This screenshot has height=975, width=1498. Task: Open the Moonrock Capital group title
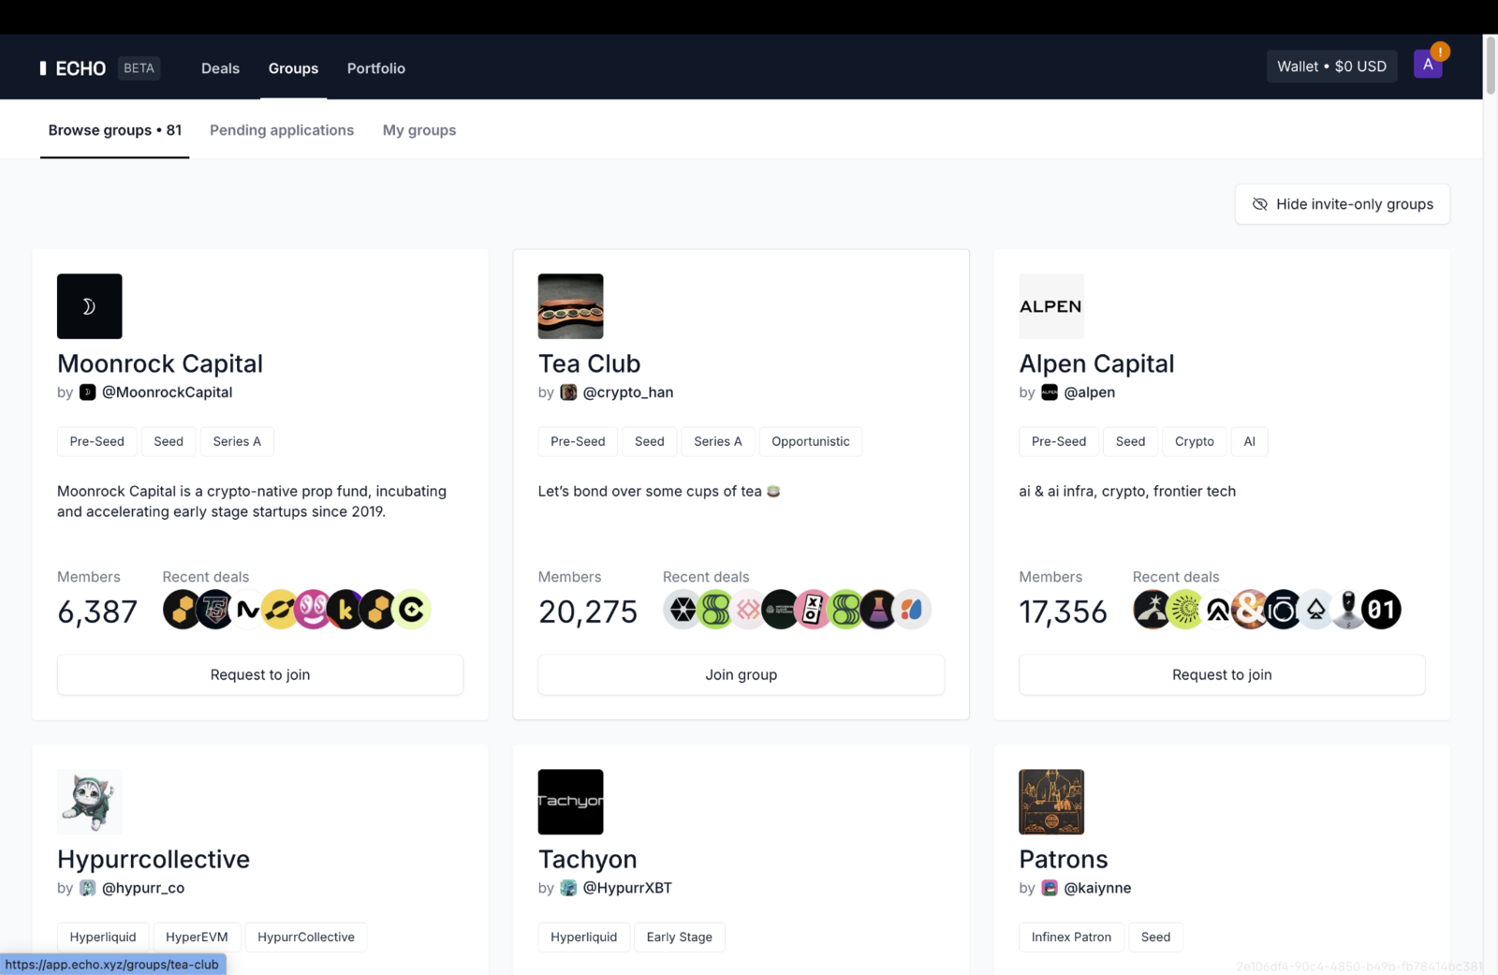point(160,363)
